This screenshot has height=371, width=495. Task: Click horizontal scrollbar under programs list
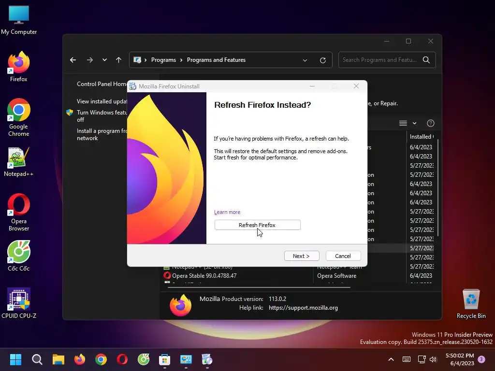pyautogui.click(x=259, y=287)
